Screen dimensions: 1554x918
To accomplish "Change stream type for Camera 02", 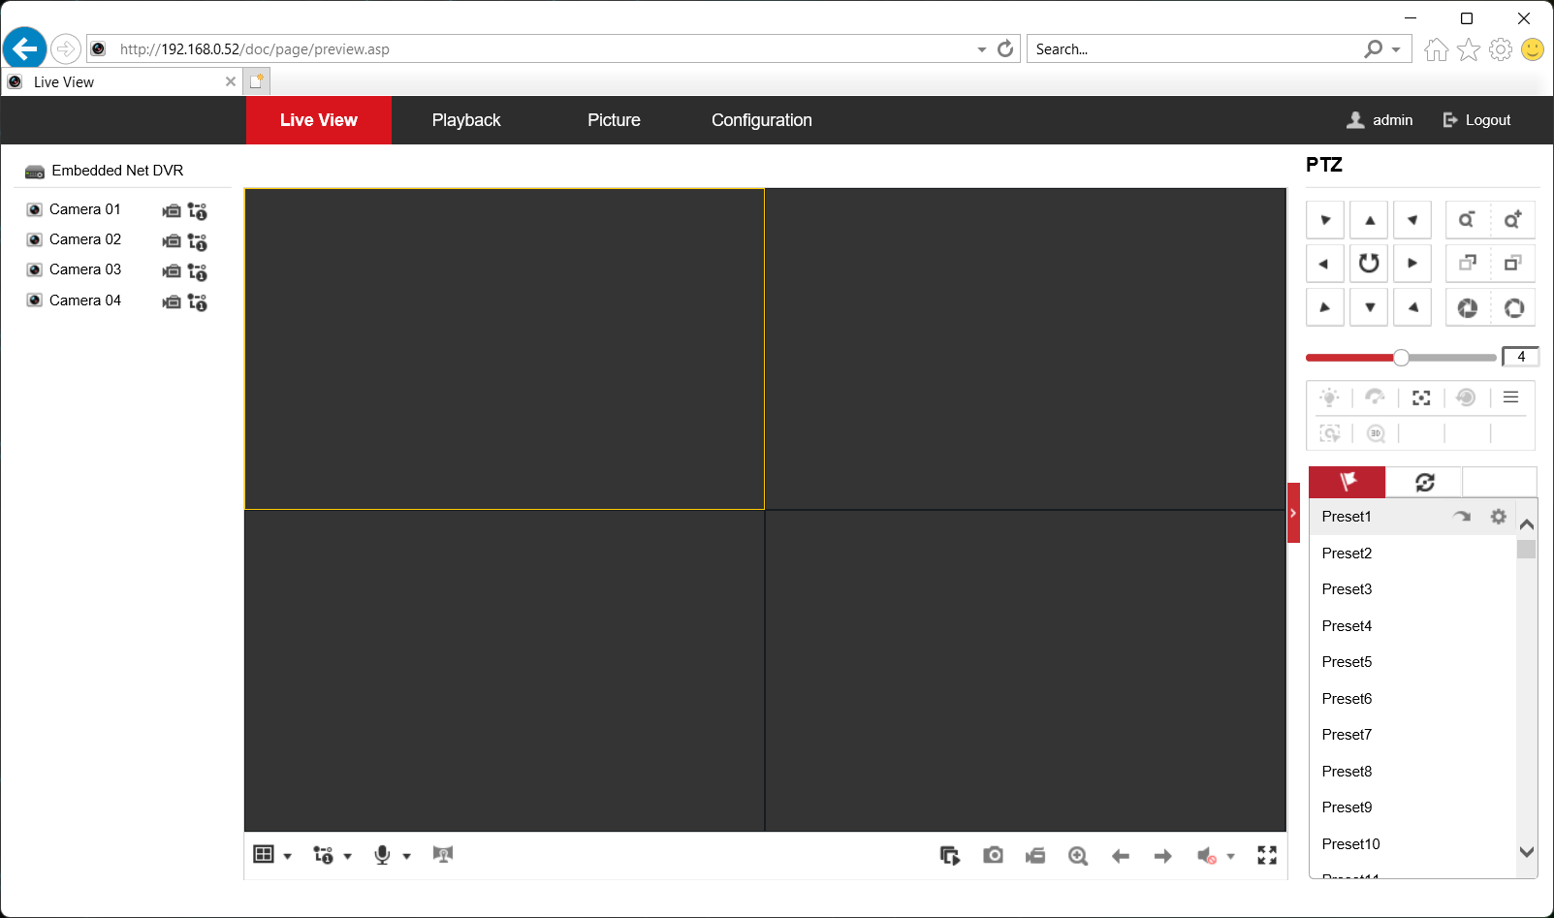I will (x=198, y=242).
